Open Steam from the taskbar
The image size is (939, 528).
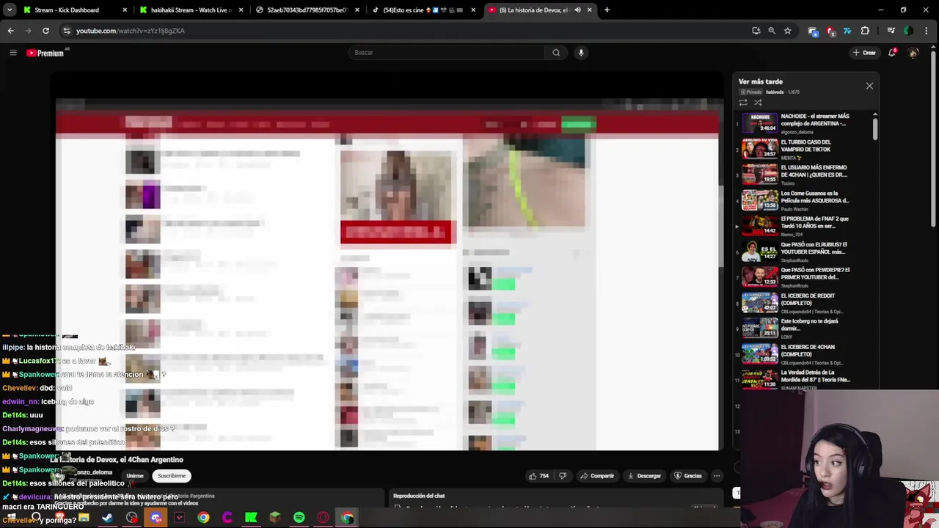pos(107,518)
